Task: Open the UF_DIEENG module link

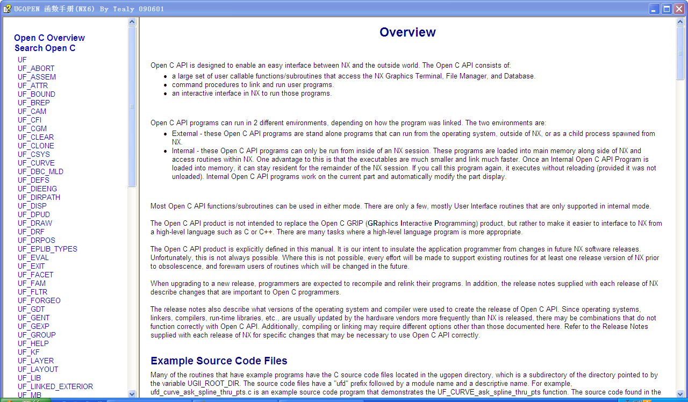Action: pos(37,189)
